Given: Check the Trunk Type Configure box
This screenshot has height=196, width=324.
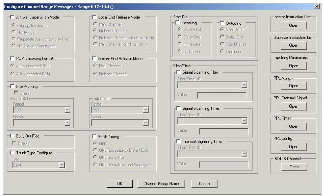Looking at the screenshot, I should 13,153.
